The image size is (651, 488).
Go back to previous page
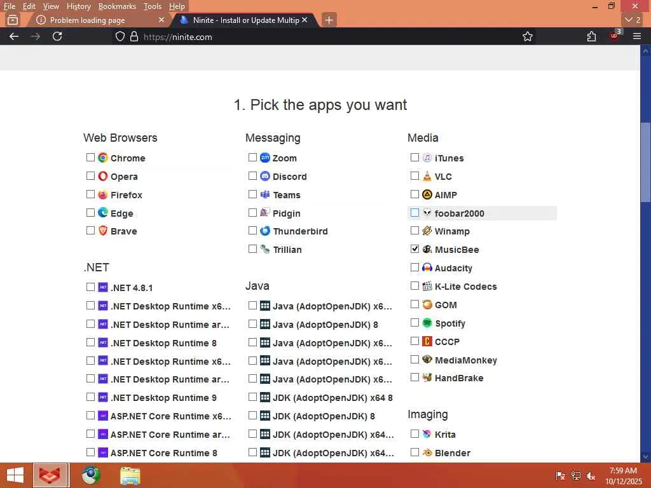tap(14, 36)
